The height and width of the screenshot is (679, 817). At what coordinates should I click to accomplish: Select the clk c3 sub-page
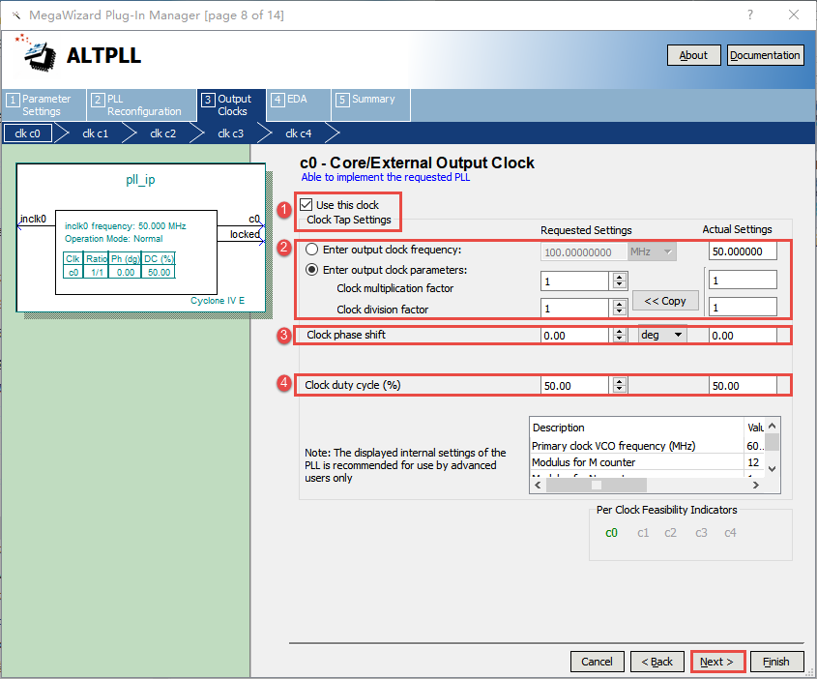[x=231, y=133]
